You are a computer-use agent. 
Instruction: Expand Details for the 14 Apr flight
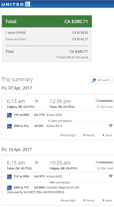click(x=89, y=200)
